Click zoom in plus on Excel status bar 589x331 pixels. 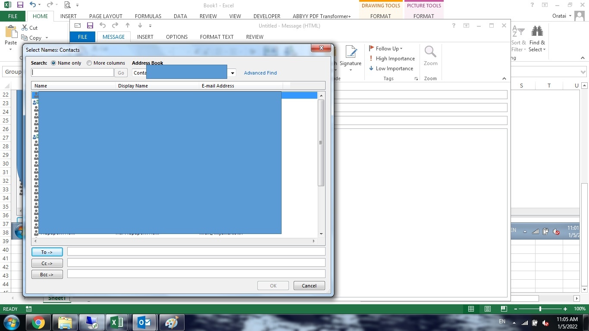coord(565,309)
